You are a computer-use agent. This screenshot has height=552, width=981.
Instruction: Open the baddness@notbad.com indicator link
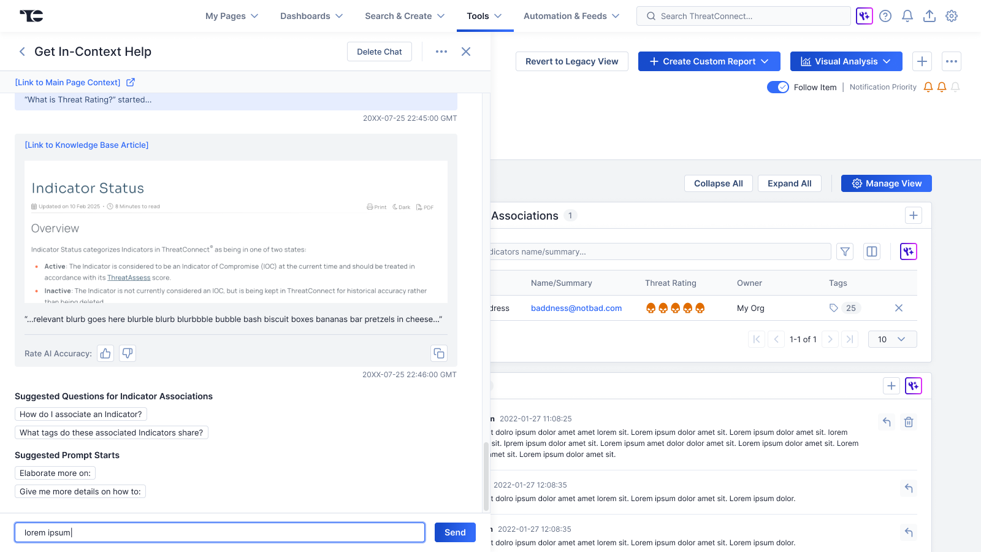click(576, 308)
